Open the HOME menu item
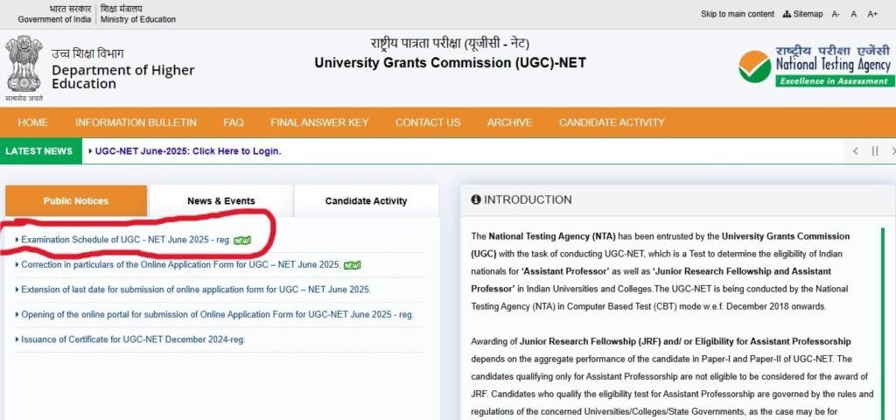Screen dimensions: 896x420 [32, 122]
